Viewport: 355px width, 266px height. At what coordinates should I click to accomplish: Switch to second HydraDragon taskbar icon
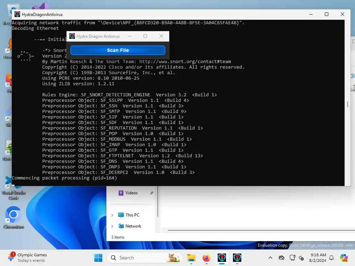pos(237,258)
